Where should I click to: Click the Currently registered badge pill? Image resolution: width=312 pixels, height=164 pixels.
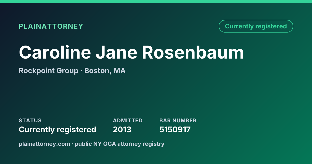tap(256, 26)
